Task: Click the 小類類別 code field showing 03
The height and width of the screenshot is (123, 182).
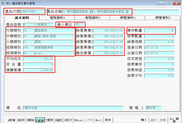Action: pos(29,42)
